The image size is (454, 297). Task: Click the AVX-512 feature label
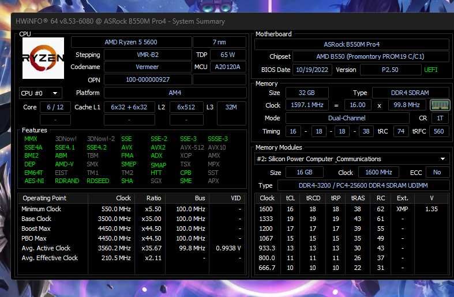(192, 147)
